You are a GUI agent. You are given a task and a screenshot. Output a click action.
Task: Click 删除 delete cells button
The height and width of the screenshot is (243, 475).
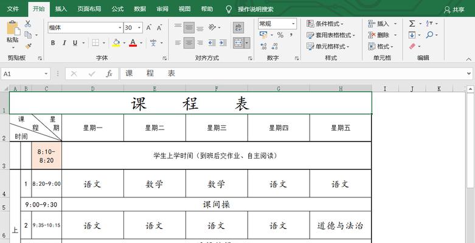click(x=380, y=35)
